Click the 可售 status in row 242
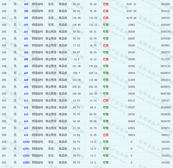The width and height of the screenshot is (173, 168). tap(105, 25)
